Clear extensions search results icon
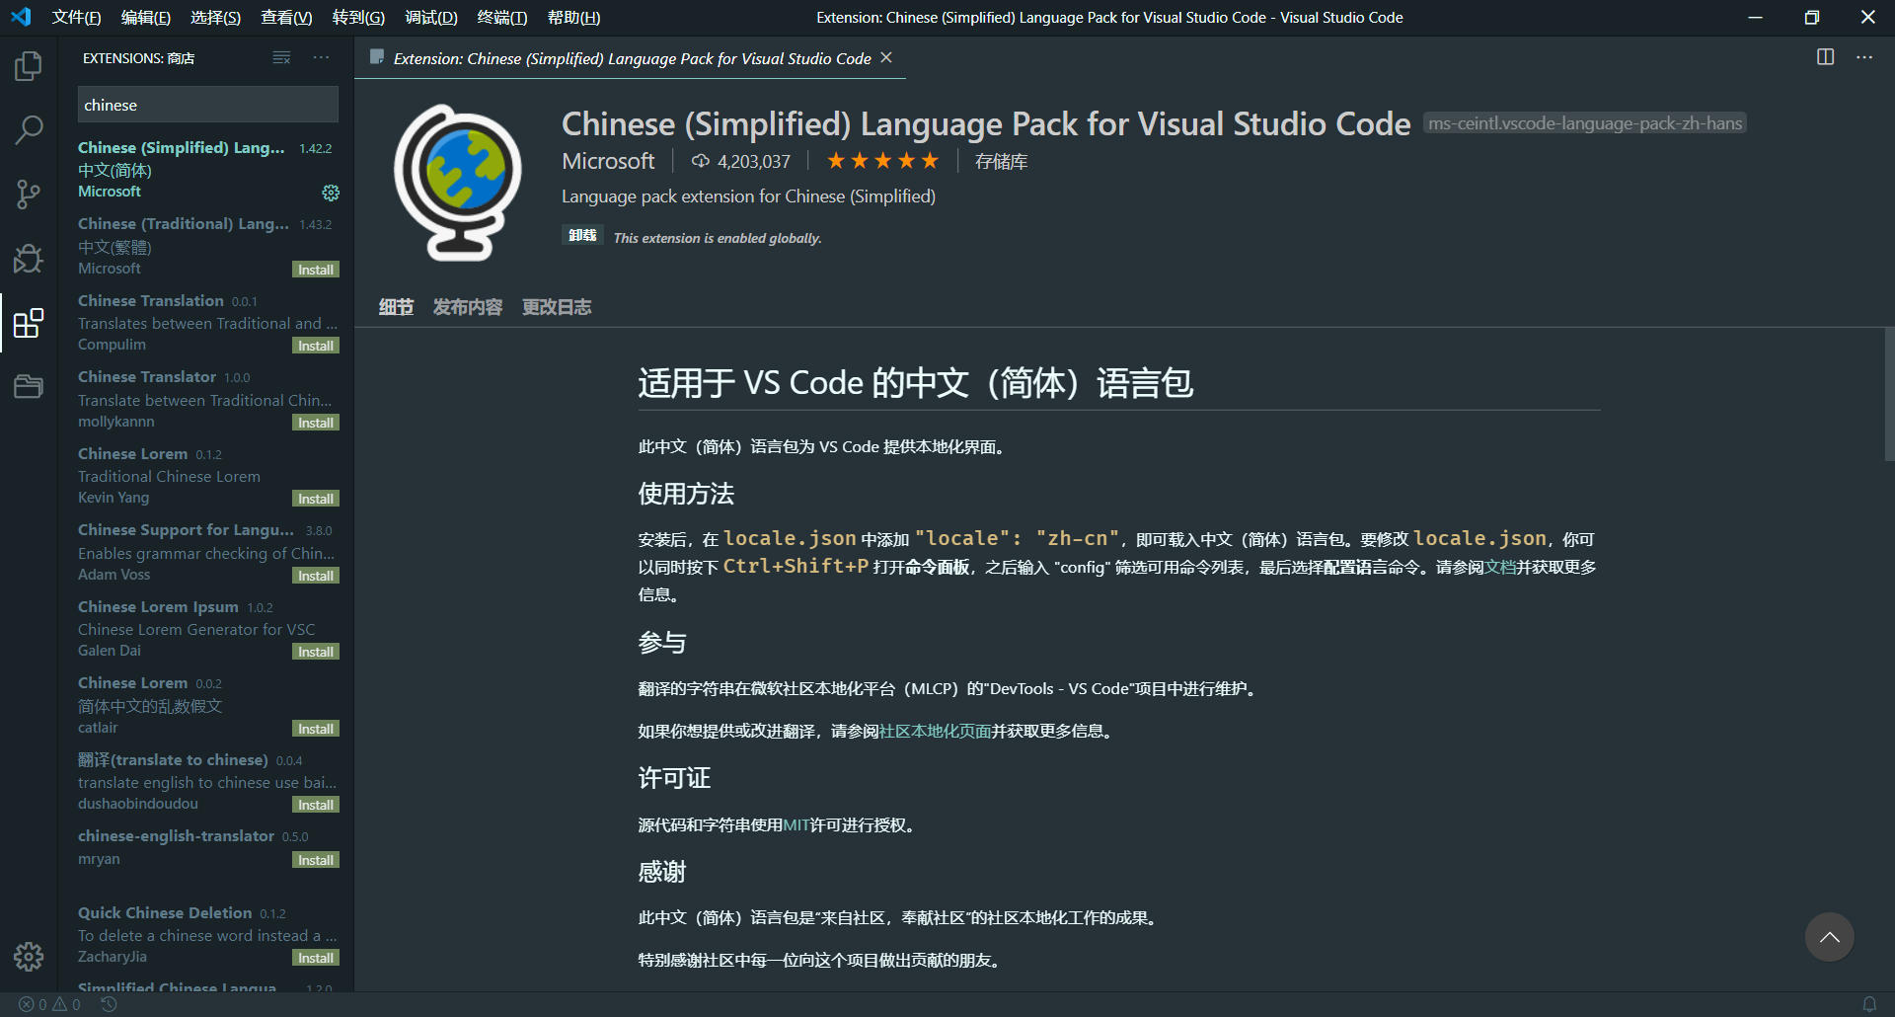The width and height of the screenshot is (1895, 1017). click(x=281, y=58)
